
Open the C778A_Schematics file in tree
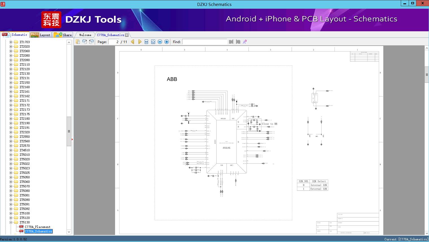(x=39, y=231)
